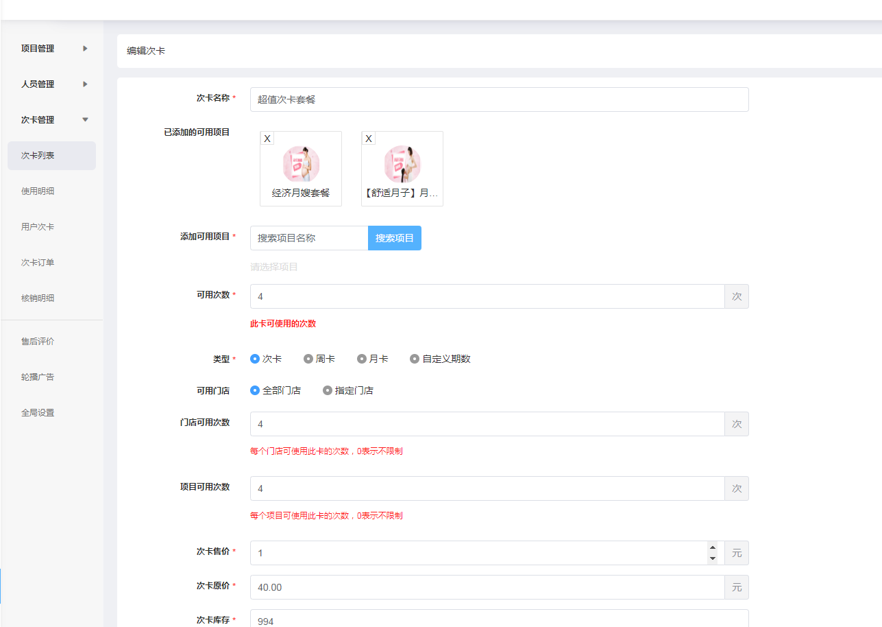
Task: Click the 此卡可使用的次数 hint text
Action: 283,324
